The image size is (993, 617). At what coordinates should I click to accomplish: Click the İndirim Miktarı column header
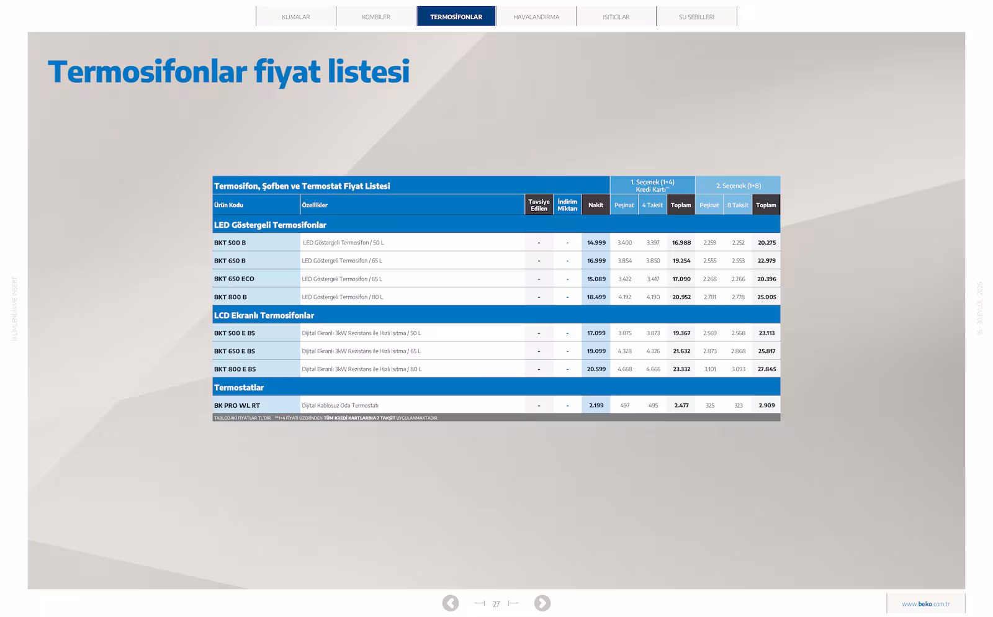[x=567, y=205]
